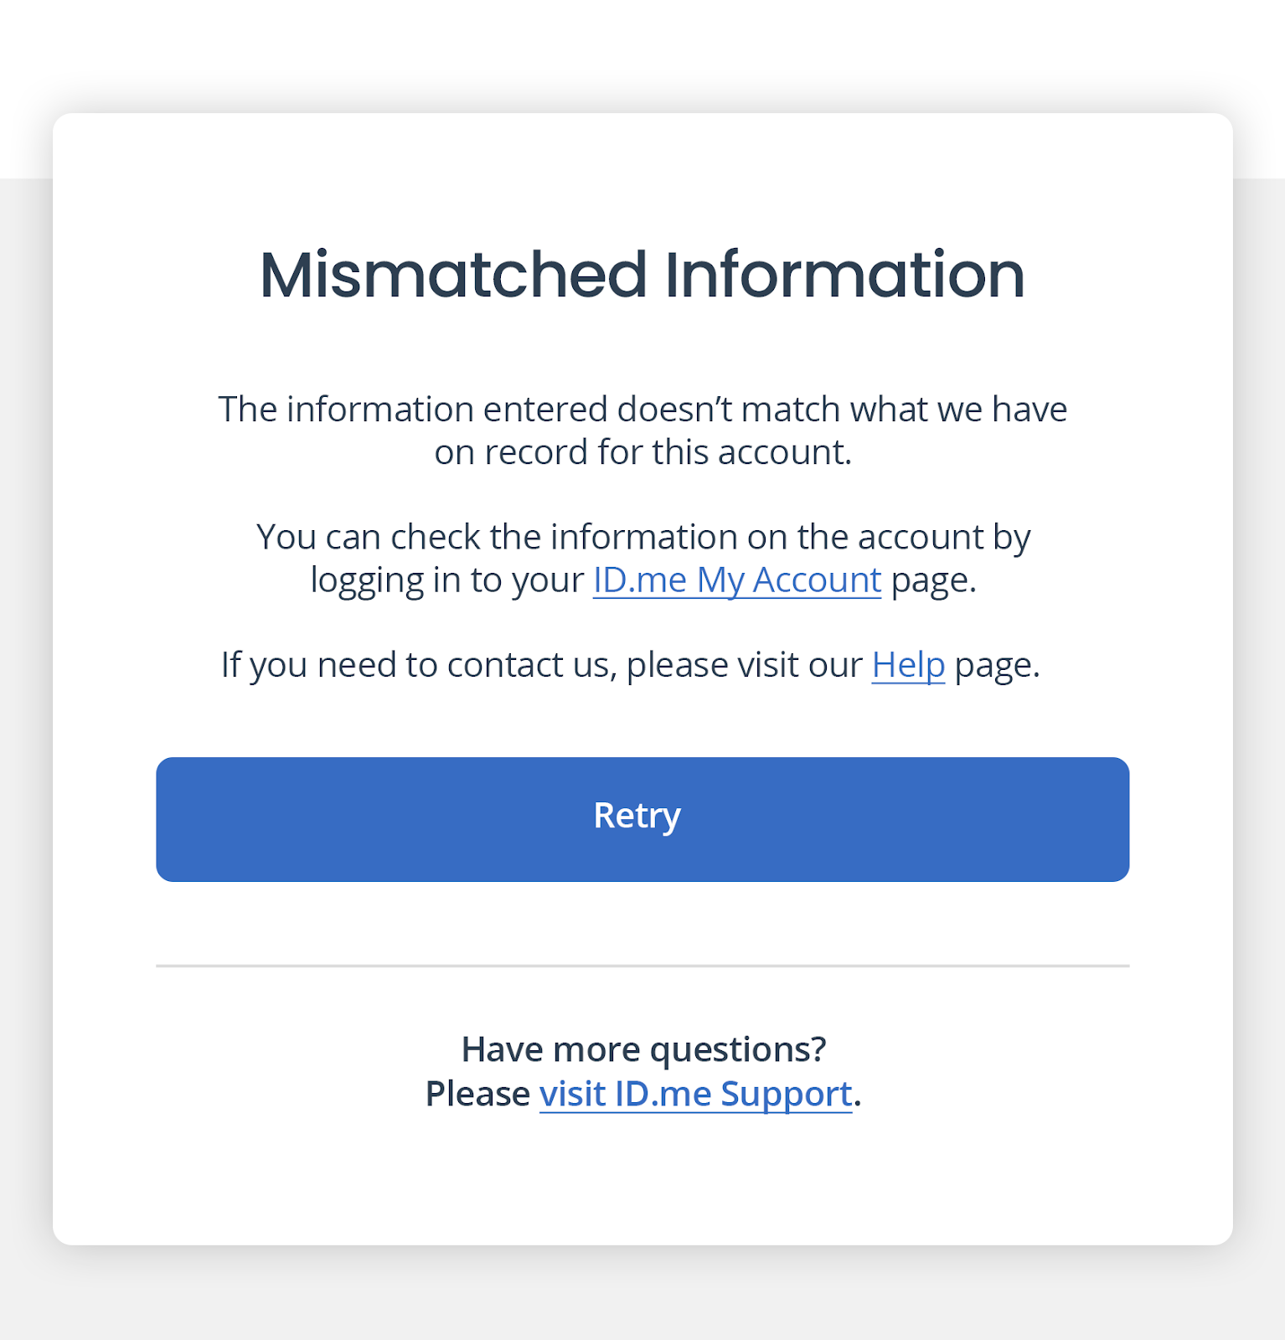Click the "page." text after My Account link

(933, 580)
